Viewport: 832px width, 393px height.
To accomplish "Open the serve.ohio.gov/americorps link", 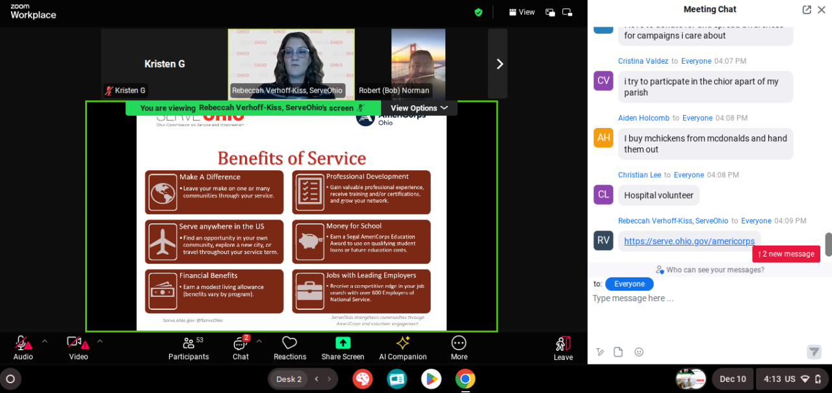I will point(689,241).
